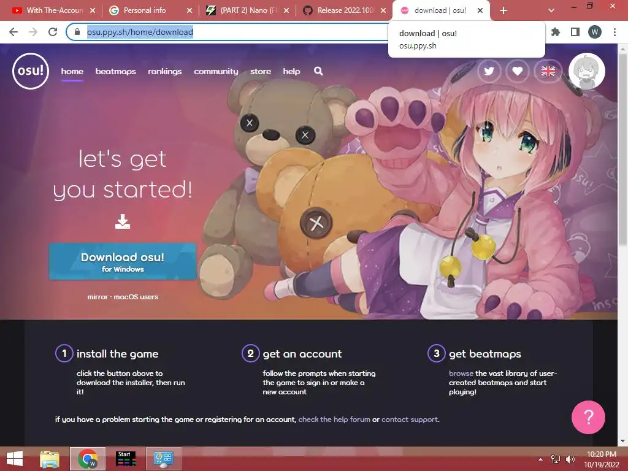Screen dimensions: 628x471
Task: Open the store nav menu
Action: pos(261,71)
